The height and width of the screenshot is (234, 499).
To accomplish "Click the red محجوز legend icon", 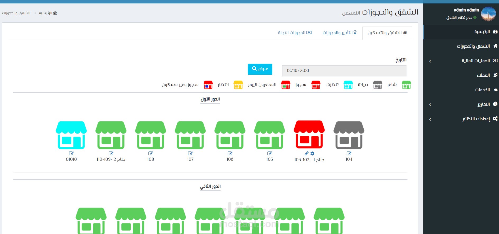I will [x=316, y=85].
